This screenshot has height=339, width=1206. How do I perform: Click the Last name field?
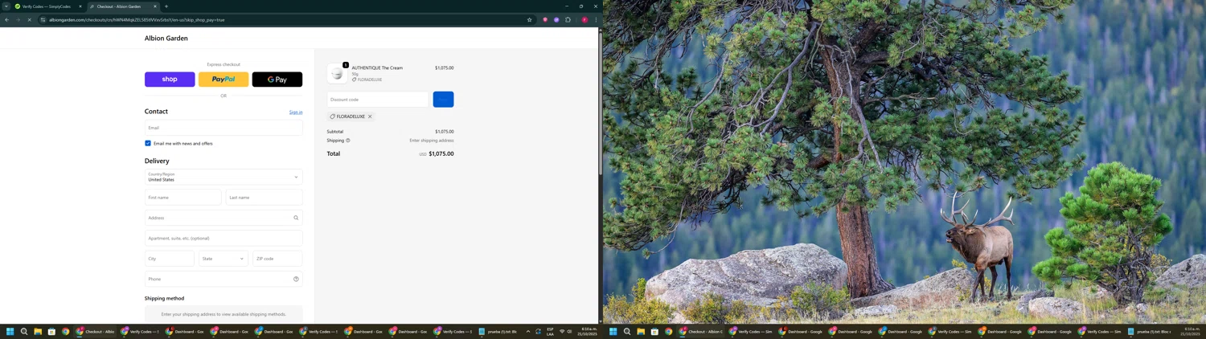click(x=265, y=198)
